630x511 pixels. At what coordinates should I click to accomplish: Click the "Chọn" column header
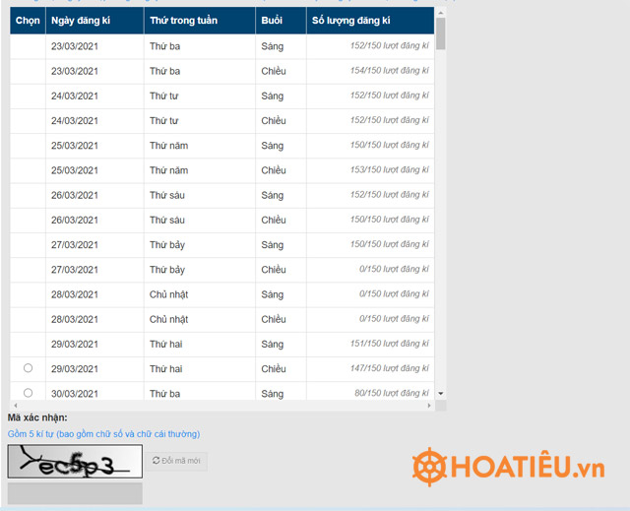click(x=28, y=21)
